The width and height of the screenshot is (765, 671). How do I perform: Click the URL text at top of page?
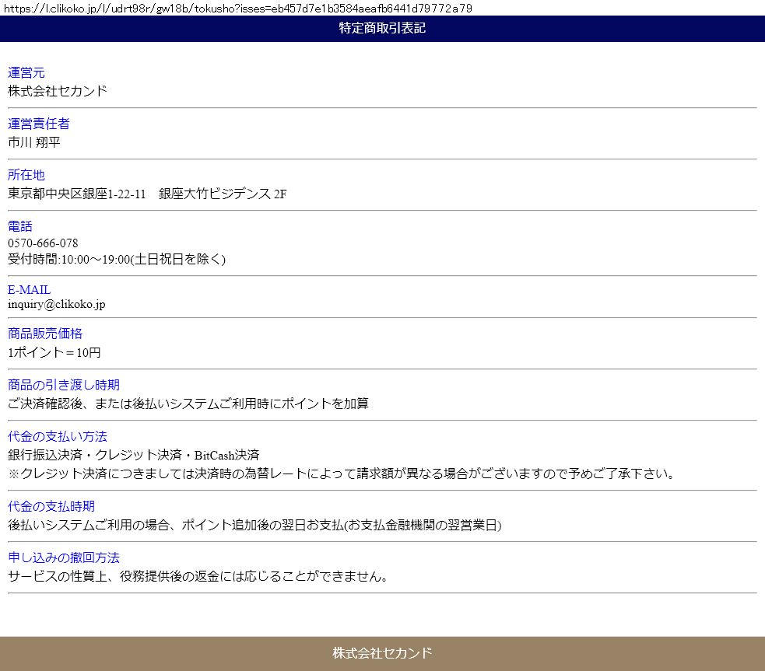[x=236, y=8]
